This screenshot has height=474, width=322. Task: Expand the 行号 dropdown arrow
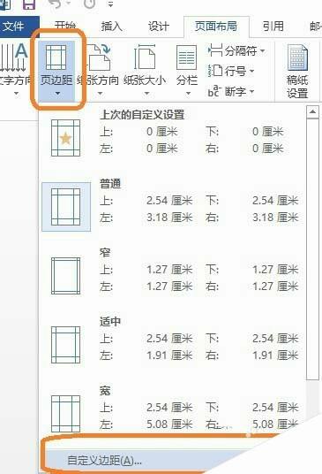click(x=251, y=72)
